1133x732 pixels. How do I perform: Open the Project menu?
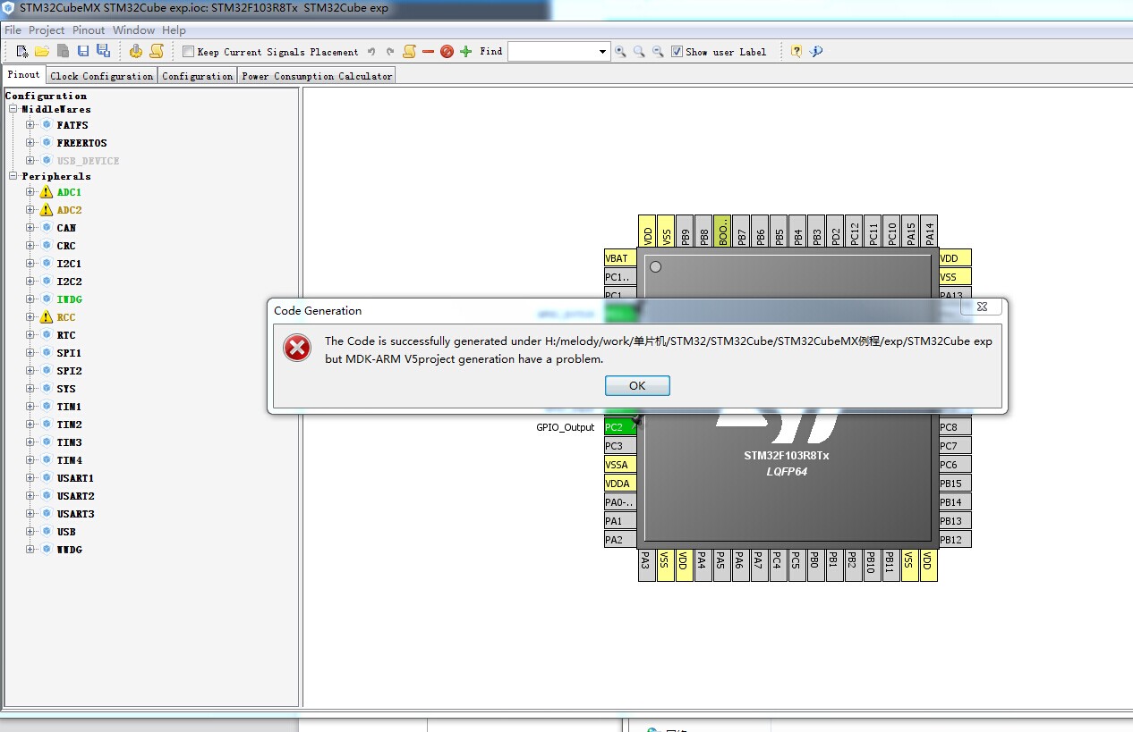[47, 30]
